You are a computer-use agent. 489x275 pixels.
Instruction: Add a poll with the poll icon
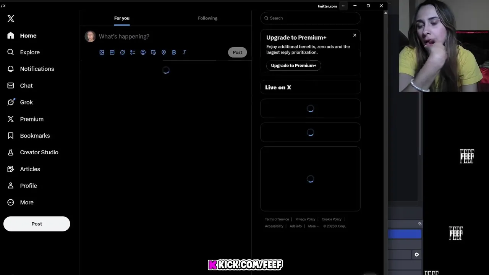pyautogui.click(x=133, y=52)
